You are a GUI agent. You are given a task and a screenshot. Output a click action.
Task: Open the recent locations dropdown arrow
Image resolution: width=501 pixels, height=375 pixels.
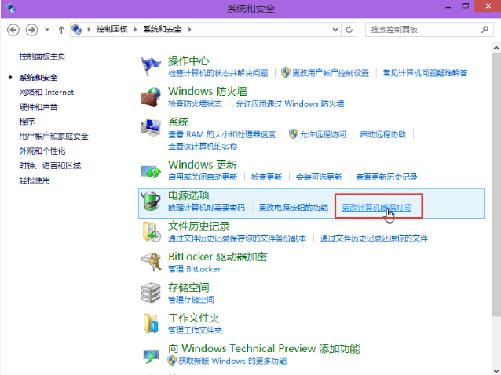point(47,30)
